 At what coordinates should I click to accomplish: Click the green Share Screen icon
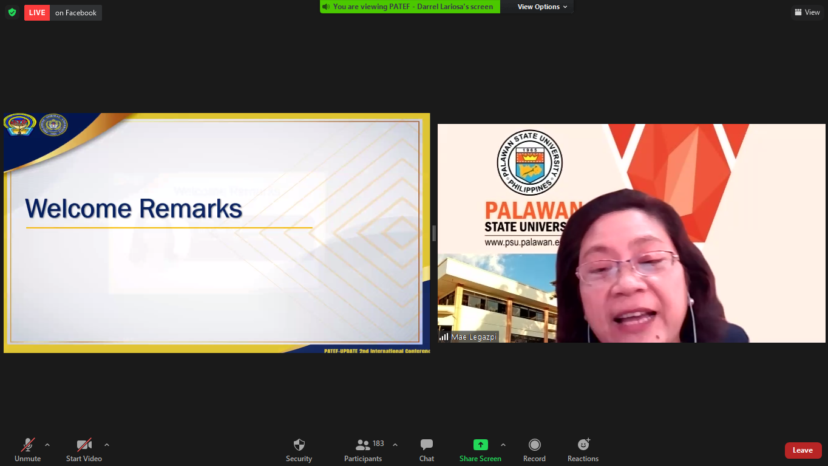click(x=480, y=445)
